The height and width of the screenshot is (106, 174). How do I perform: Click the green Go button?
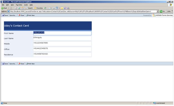(x=162, y=11)
